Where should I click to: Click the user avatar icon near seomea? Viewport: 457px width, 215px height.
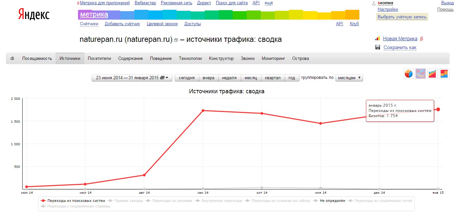[x=374, y=3]
